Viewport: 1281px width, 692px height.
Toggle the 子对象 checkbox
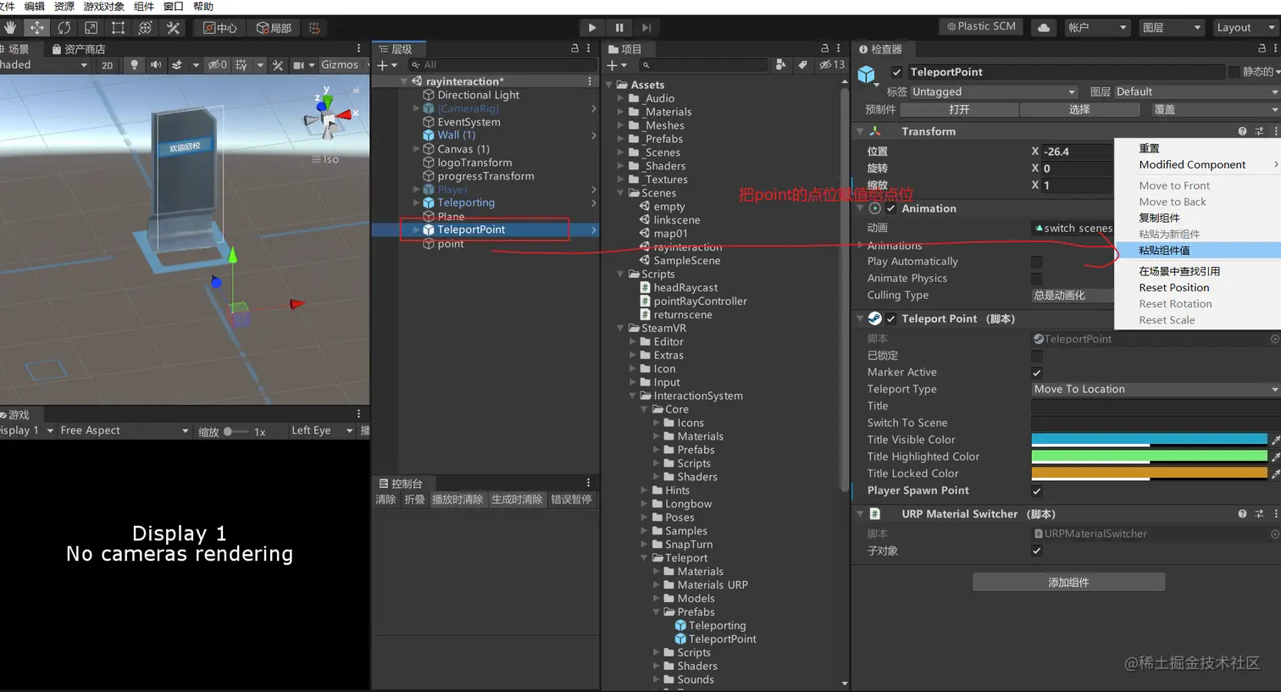tap(1036, 551)
